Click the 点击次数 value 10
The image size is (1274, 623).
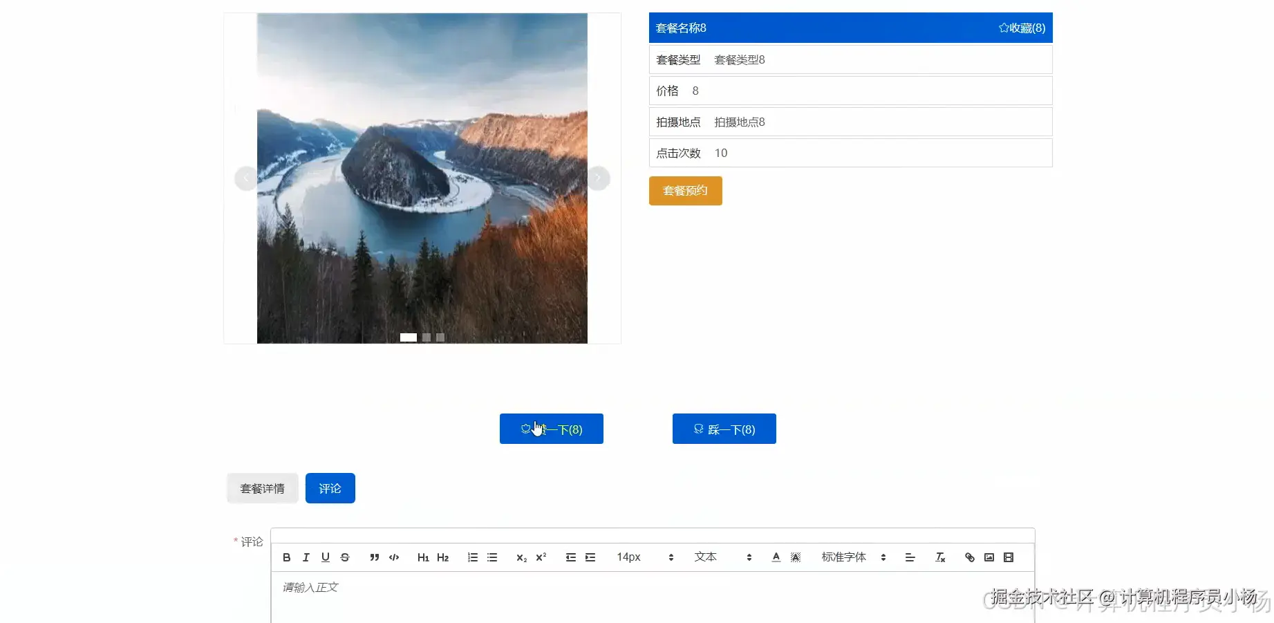click(x=721, y=154)
